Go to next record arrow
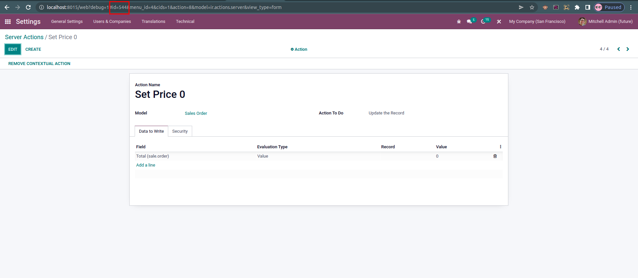This screenshot has height=278, width=638. [628, 49]
